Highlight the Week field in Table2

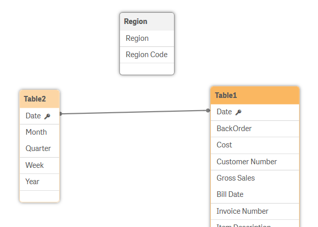click(x=35, y=165)
